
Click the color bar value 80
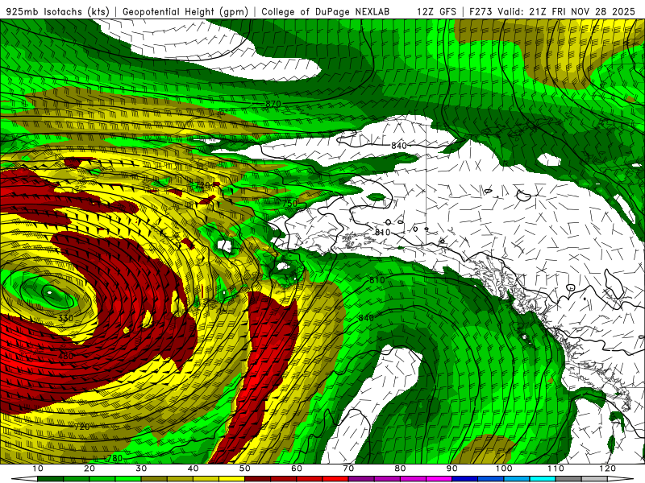tap(400, 469)
